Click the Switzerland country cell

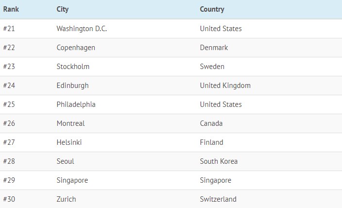click(218, 199)
